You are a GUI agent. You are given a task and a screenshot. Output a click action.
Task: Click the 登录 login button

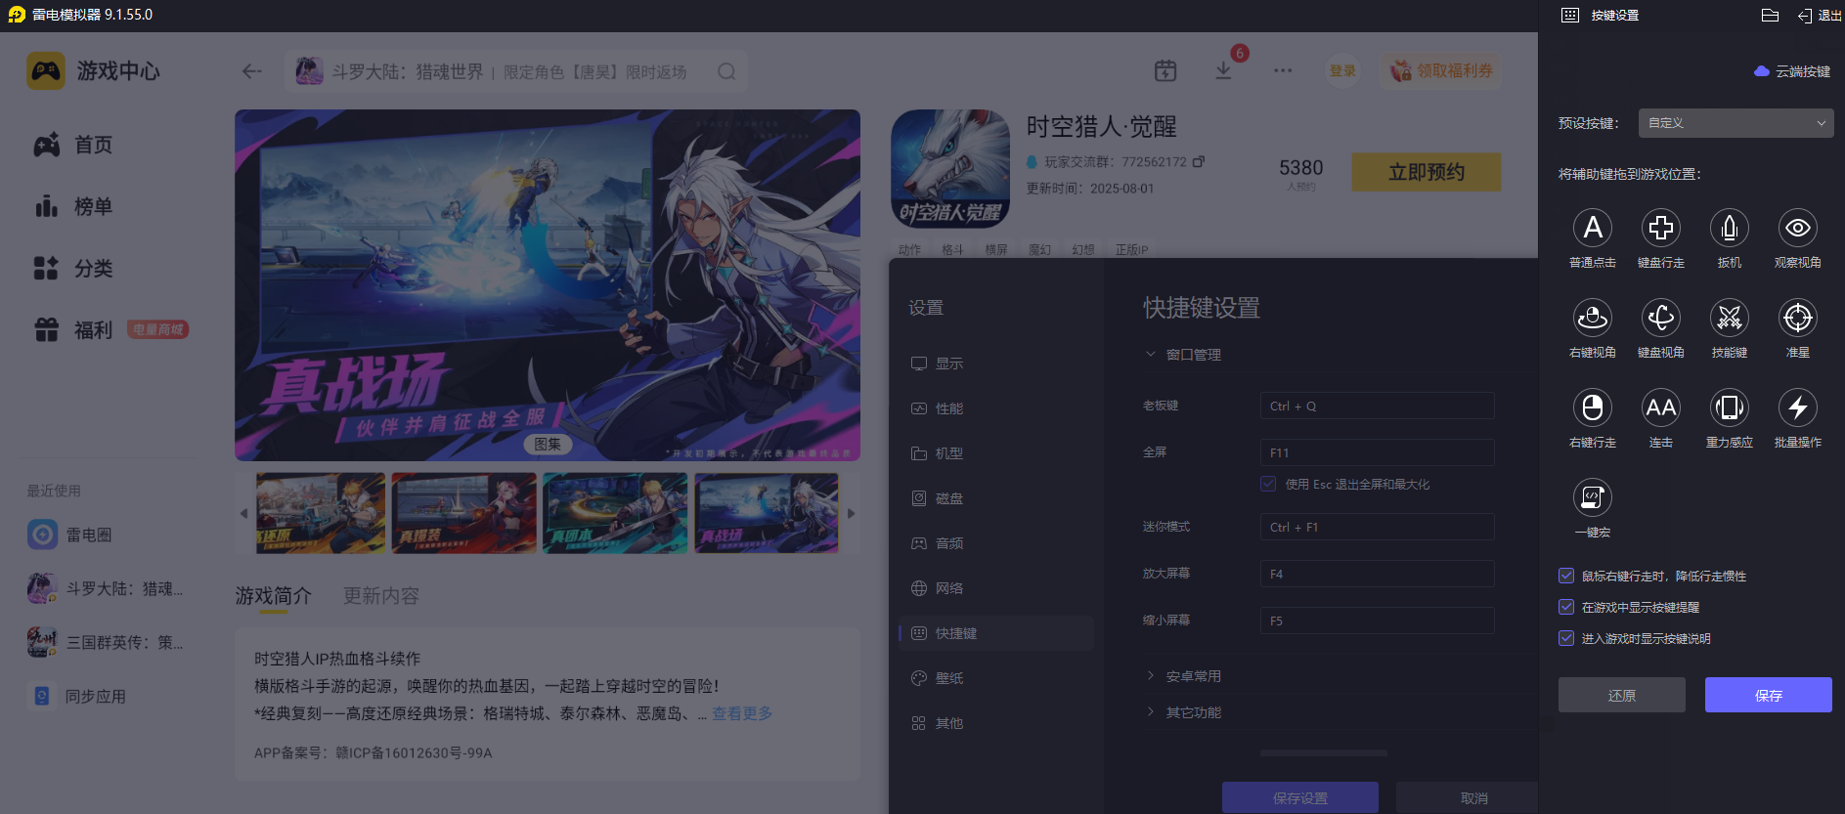(1342, 70)
